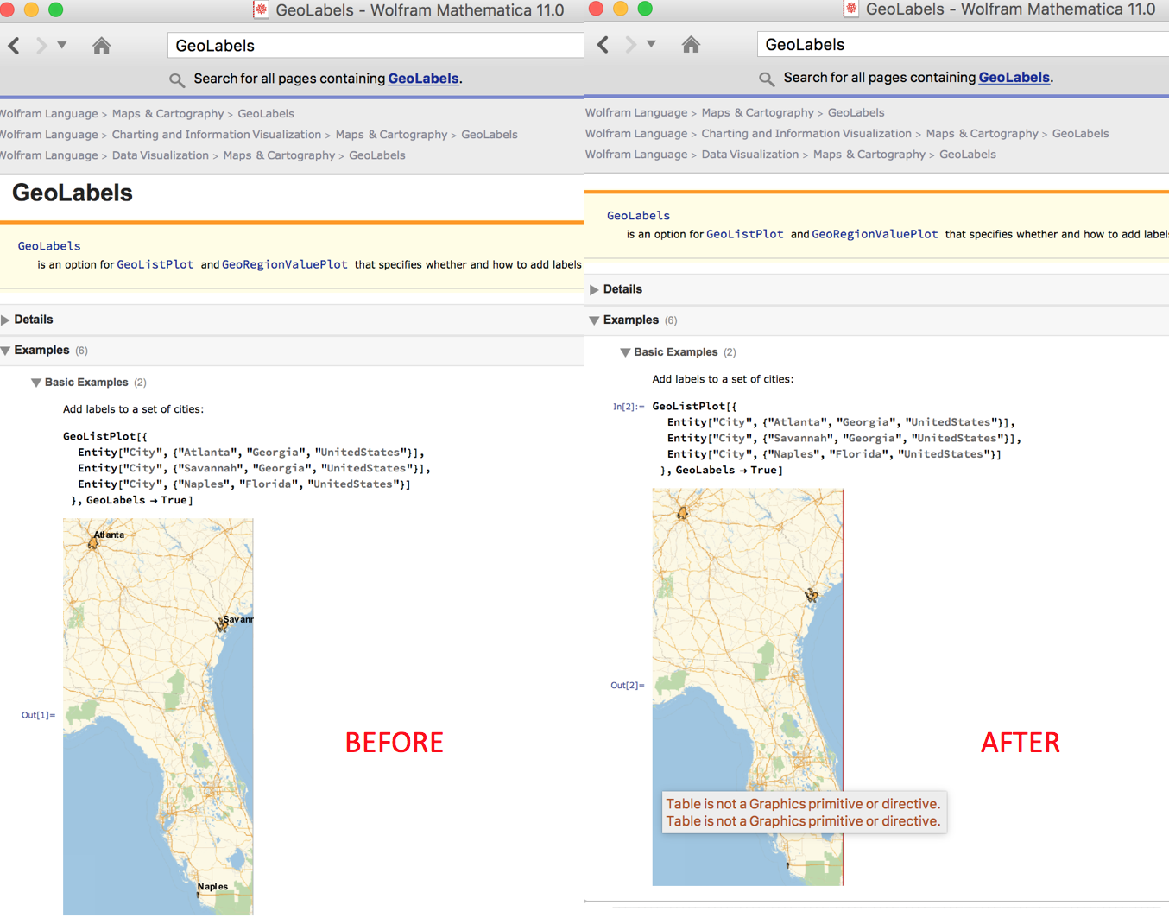Click the GeoLabels page heading in left window
The height and width of the screenshot is (924, 1169).
point(73,193)
